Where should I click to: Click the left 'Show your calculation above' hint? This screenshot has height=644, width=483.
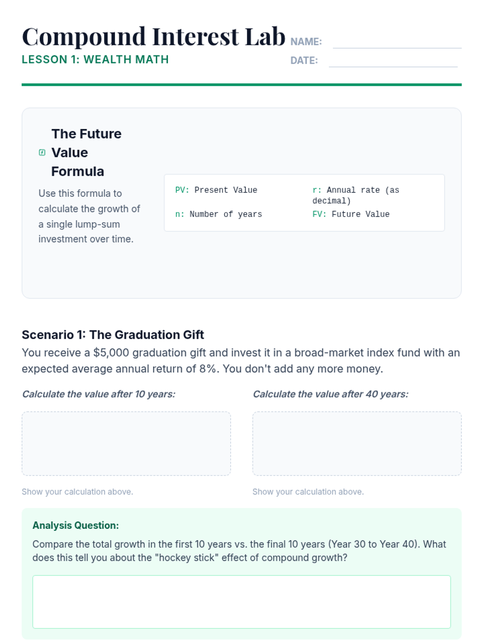pos(77,491)
